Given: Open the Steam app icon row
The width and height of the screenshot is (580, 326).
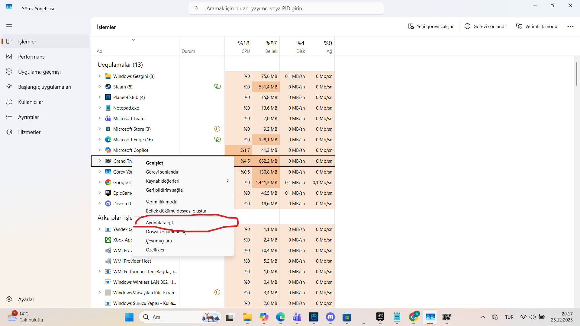Looking at the screenshot, I should [108, 87].
